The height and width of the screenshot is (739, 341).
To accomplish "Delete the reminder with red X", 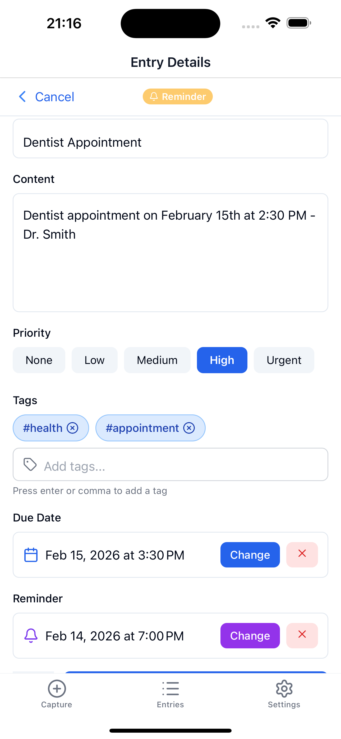I will pyautogui.click(x=302, y=635).
